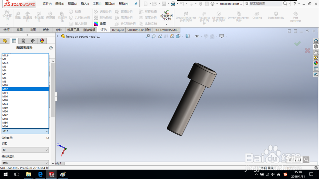The width and height of the screenshot is (319, 179).
Task: Launch SimulationXpress analysis wizard
Action: (186, 17)
